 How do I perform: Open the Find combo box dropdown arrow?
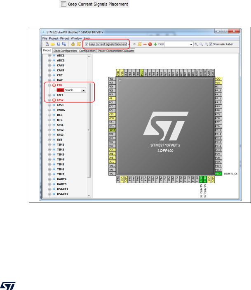point(191,45)
